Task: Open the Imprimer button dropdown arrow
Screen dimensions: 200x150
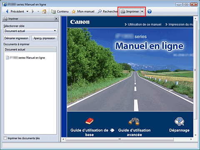Action: [142, 12]
